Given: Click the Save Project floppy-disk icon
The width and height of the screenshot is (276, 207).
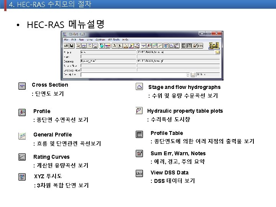Looking at the screenshot, I should coord(72,46).
